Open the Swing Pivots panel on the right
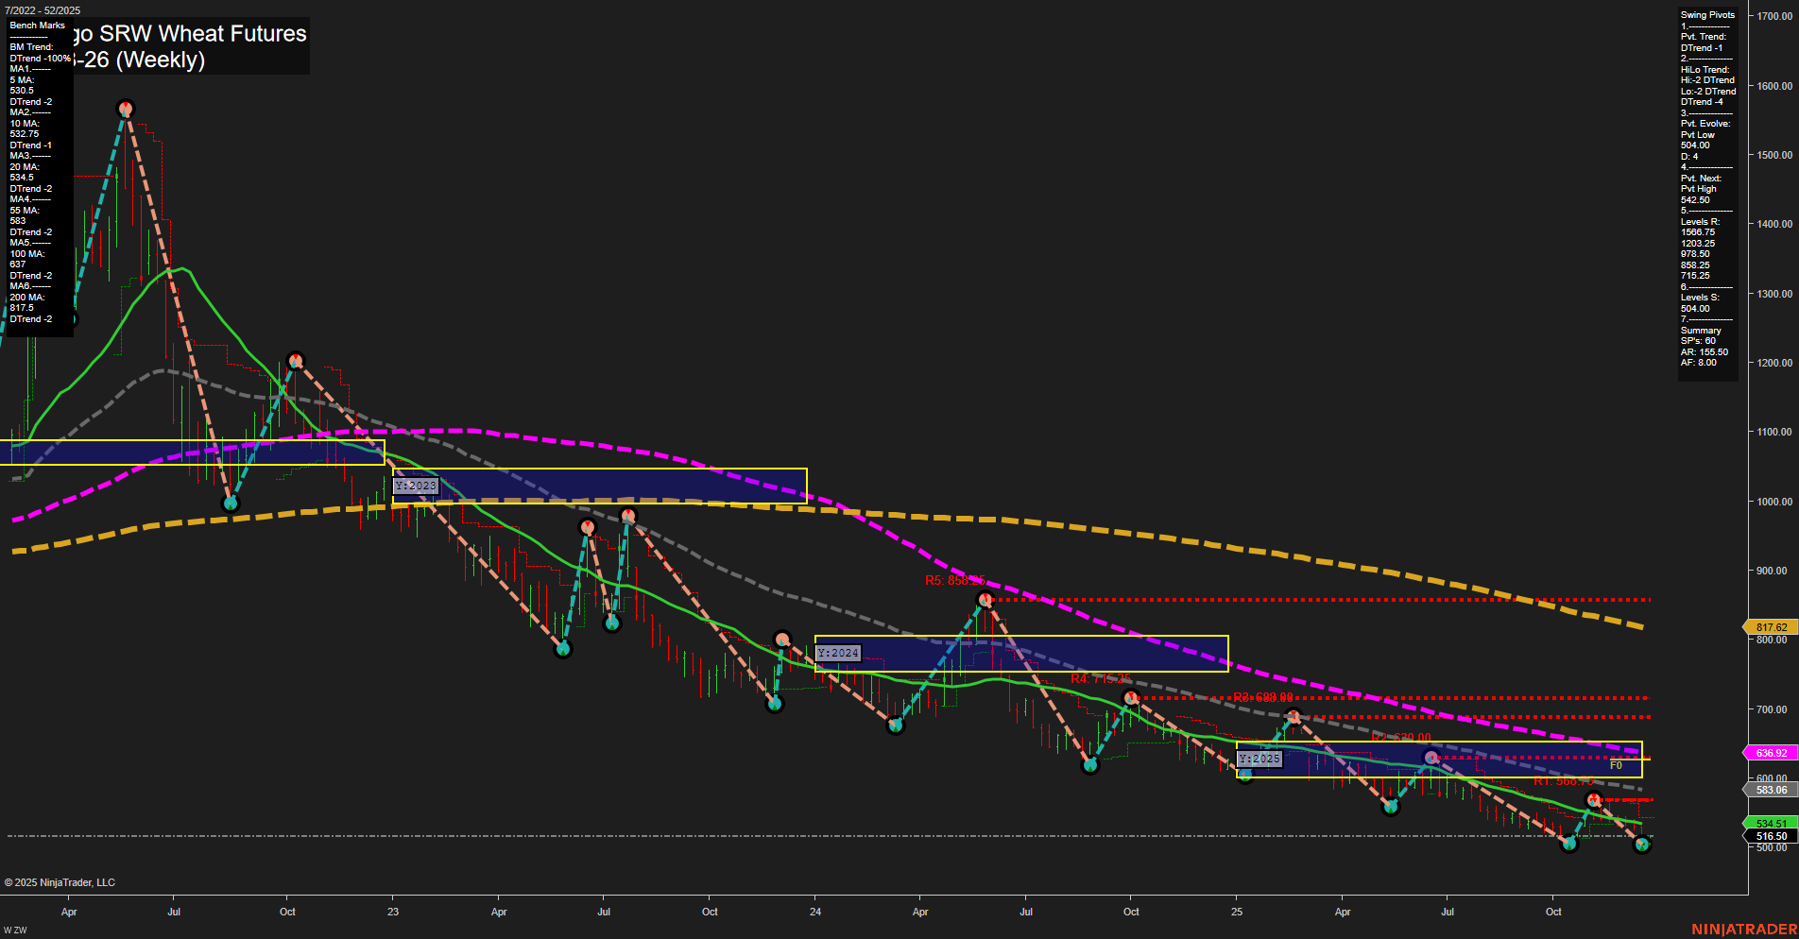1799x939 pixels. [x=1706, y=15]
